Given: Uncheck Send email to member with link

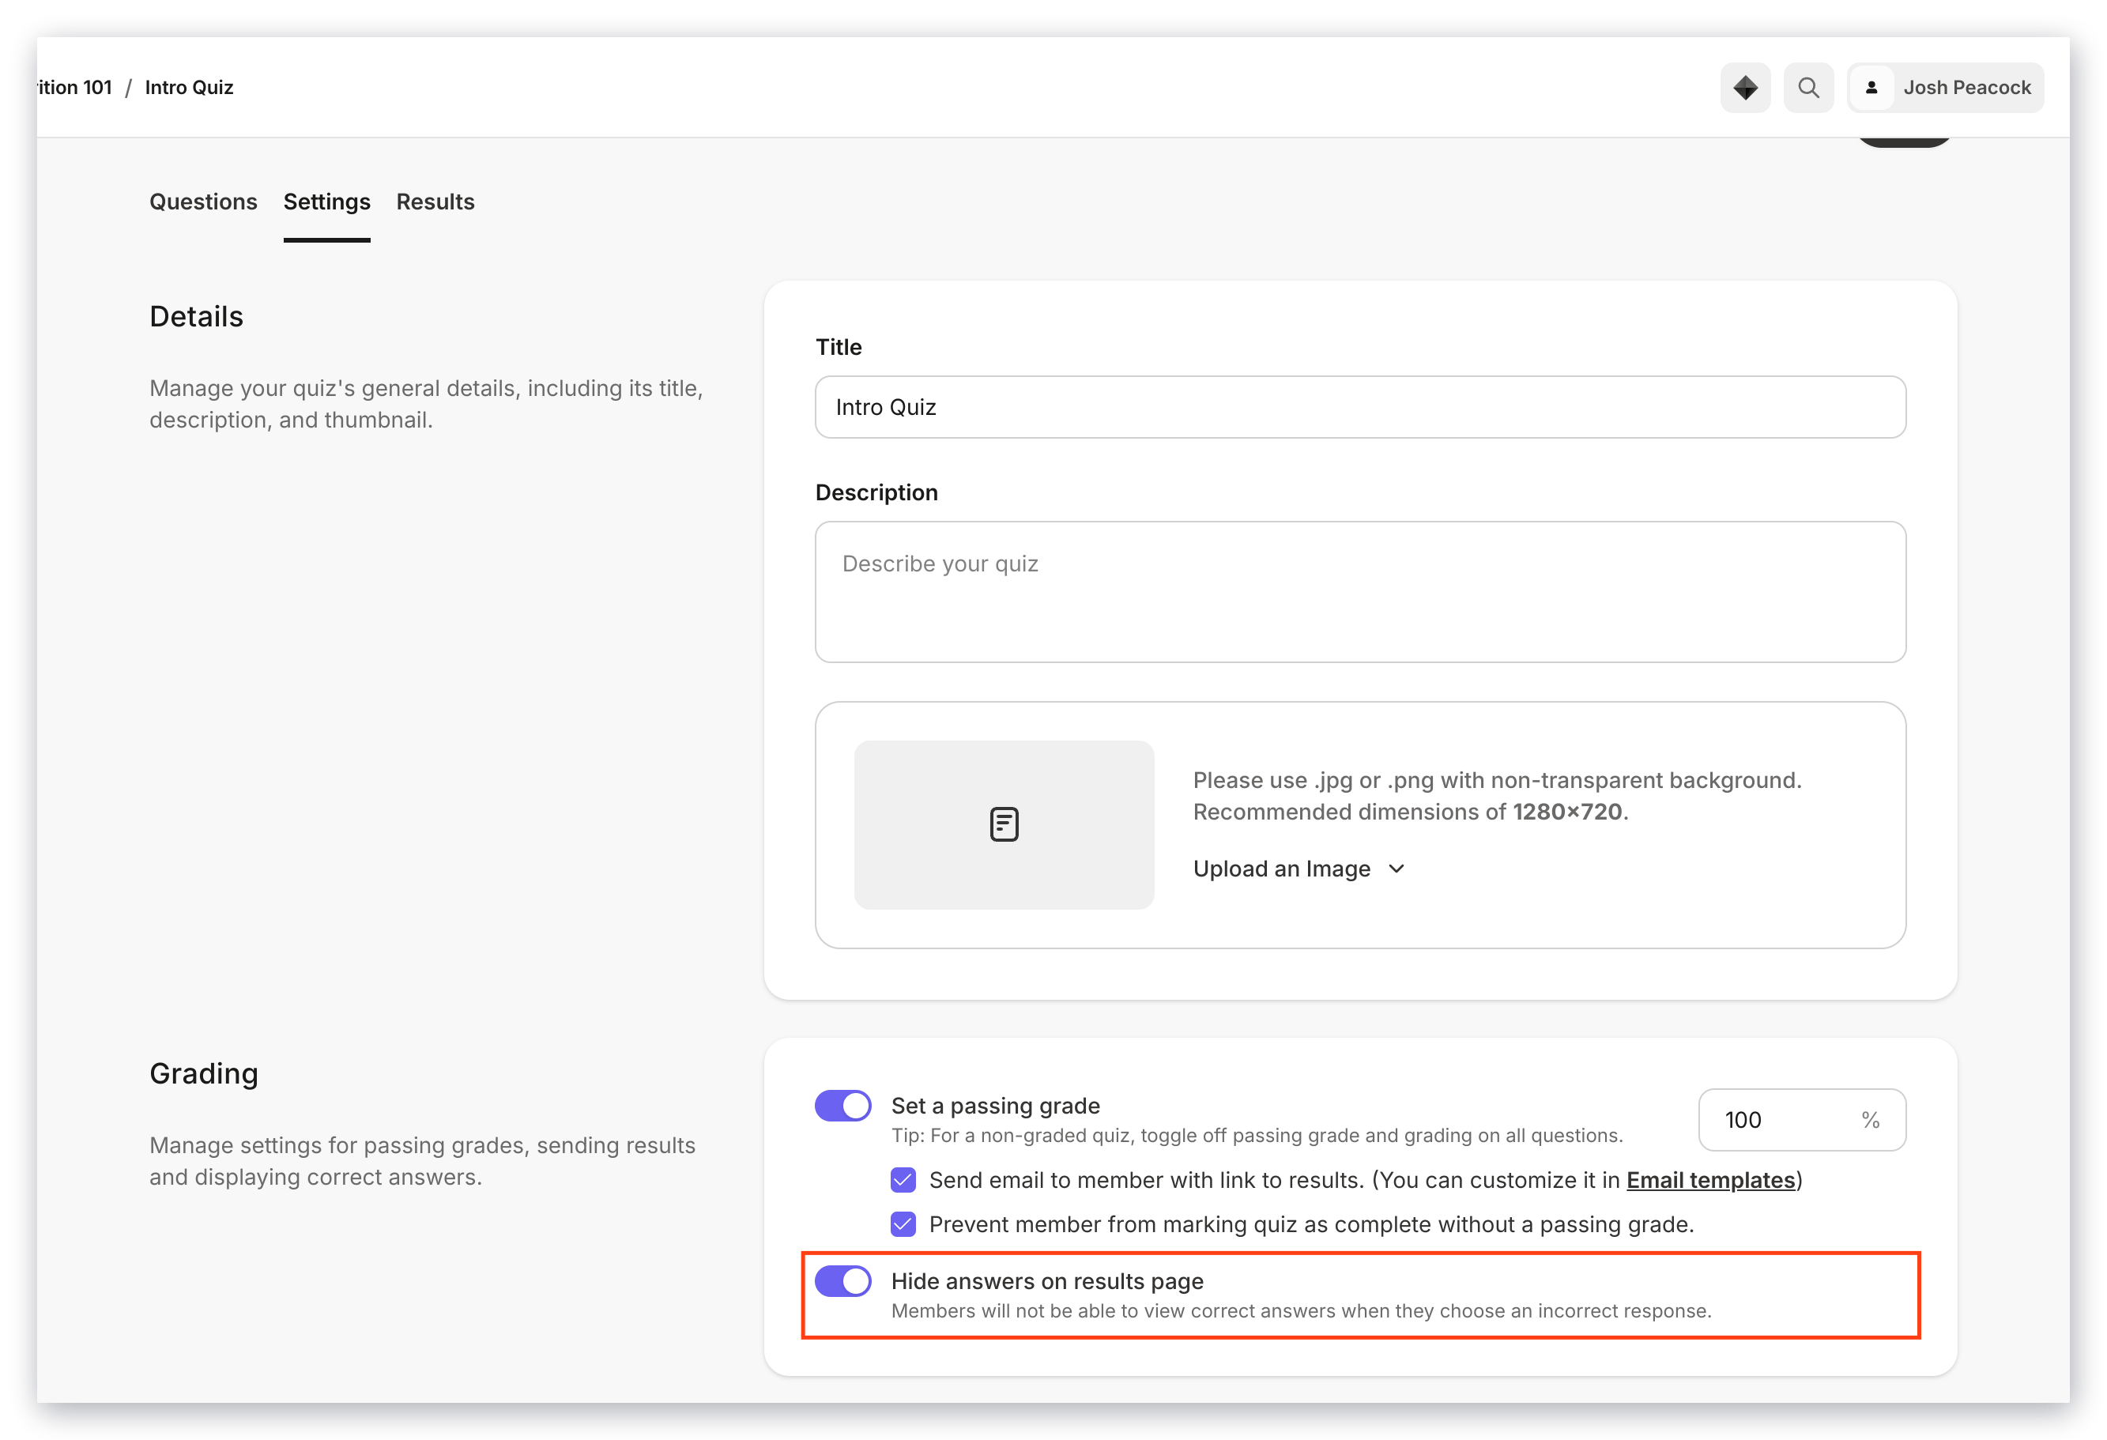Looking at the screenshot, I should point(902,1179).
